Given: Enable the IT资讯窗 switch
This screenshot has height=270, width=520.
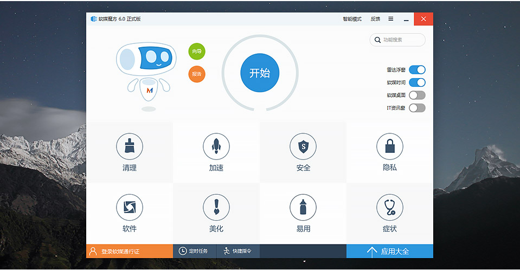Looking at the screenshot, I should click(x=417, y=108).
